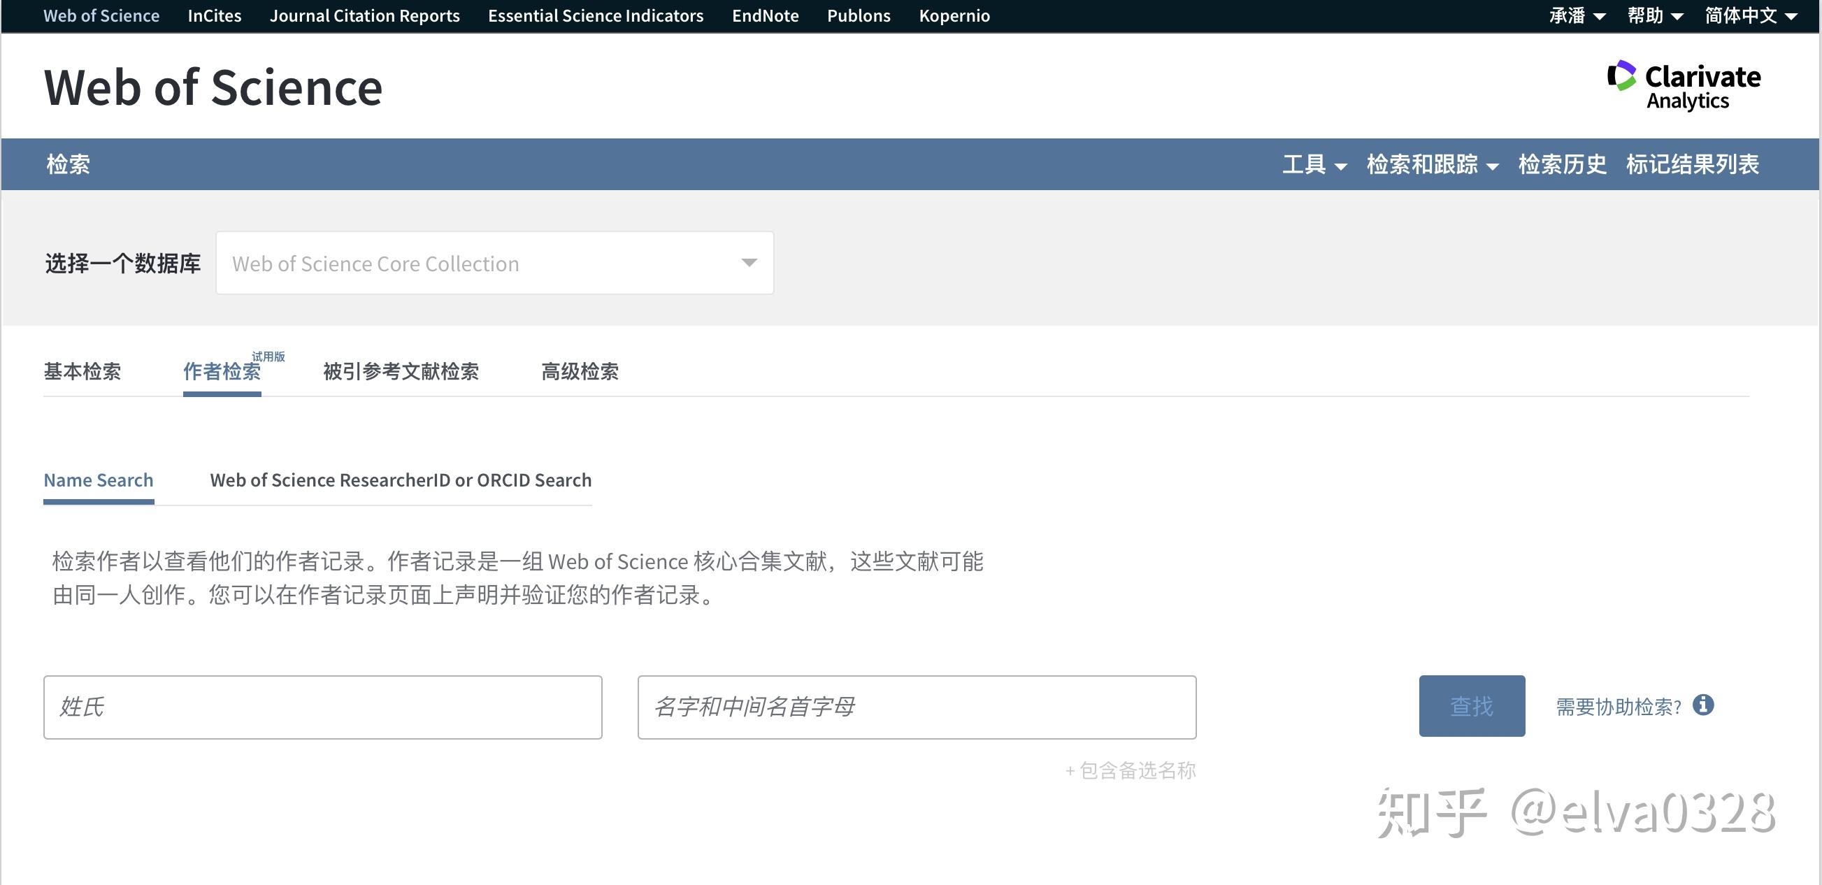Image resolution: width=1822 pixels, height=885 pixels.
Task: Switch to the 高级检索 tab
Action: pos(579,370)
